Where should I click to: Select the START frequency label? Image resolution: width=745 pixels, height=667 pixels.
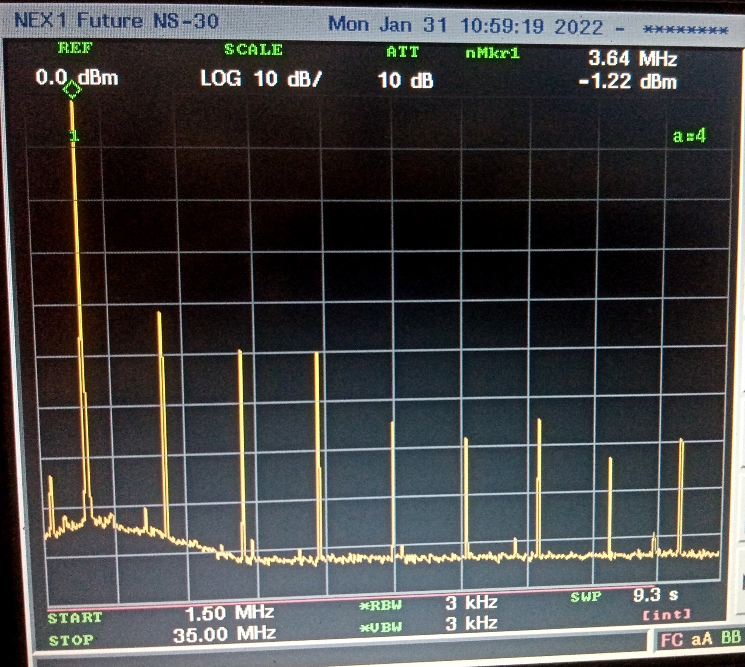point(75,618)
